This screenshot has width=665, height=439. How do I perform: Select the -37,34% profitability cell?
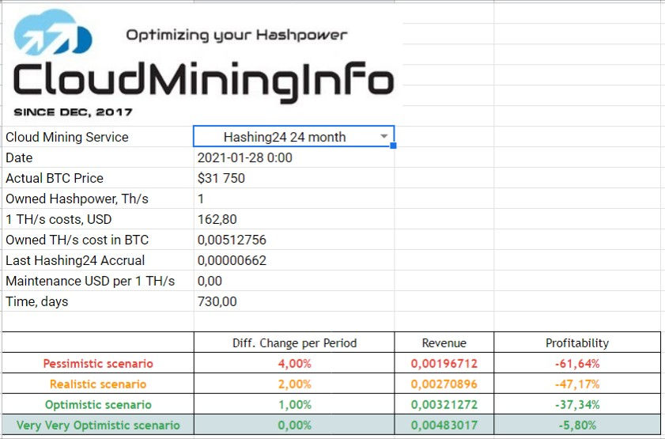(x=577, y=405)
